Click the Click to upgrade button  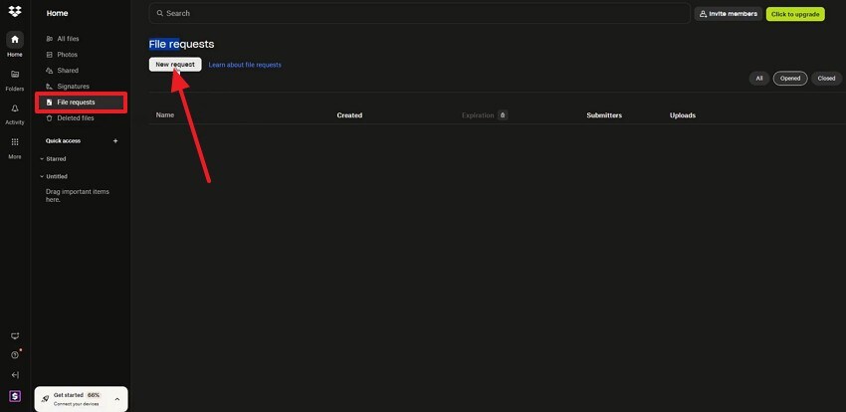(x=795, y=14)
